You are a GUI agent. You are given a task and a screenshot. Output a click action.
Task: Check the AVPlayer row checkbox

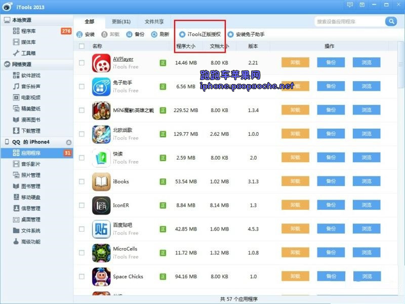click(x=82, y=63)
